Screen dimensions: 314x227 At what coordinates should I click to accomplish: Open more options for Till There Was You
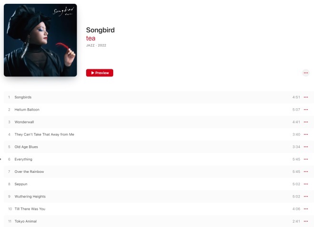305,209
